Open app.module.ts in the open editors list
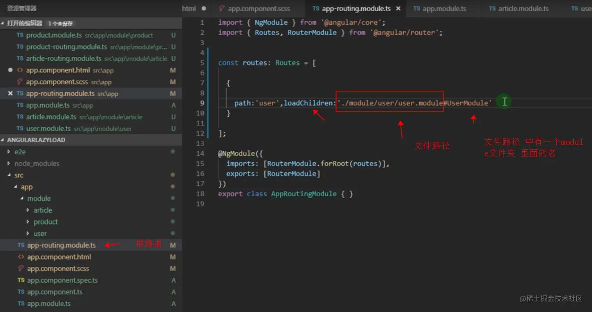This screenshot has width=592, height=312. (x=91, y=105)
